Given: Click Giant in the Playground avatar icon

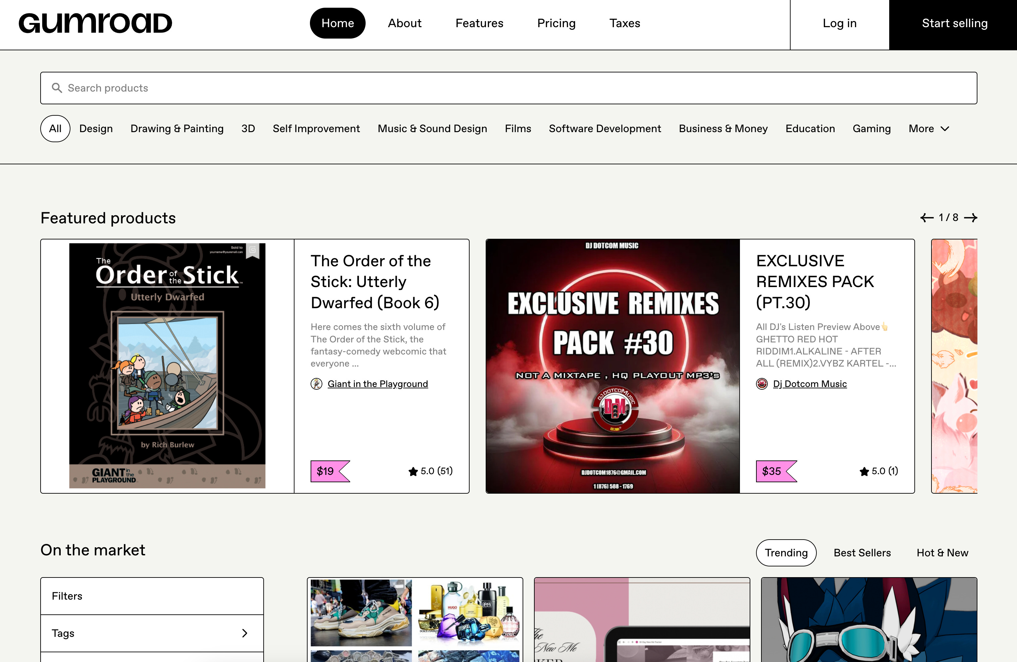Looking at the screenshot, I should click(316, 384).
